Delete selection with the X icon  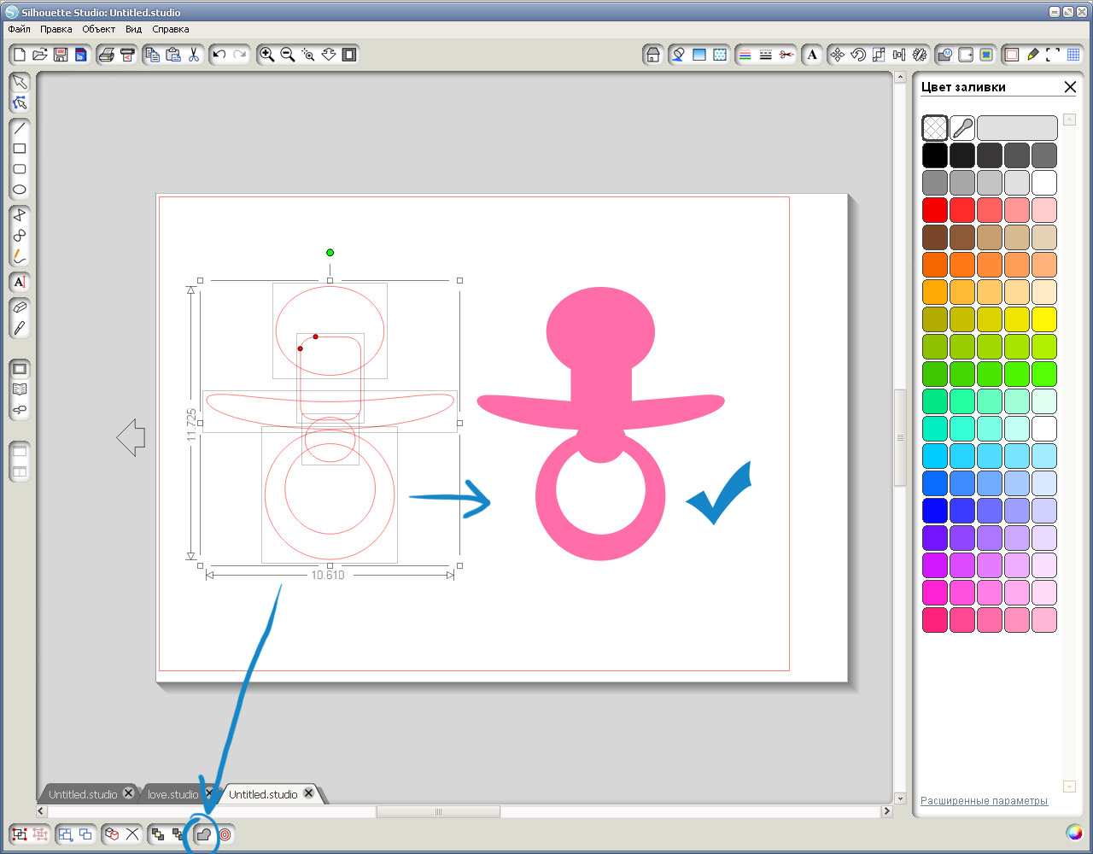point(132,834)
